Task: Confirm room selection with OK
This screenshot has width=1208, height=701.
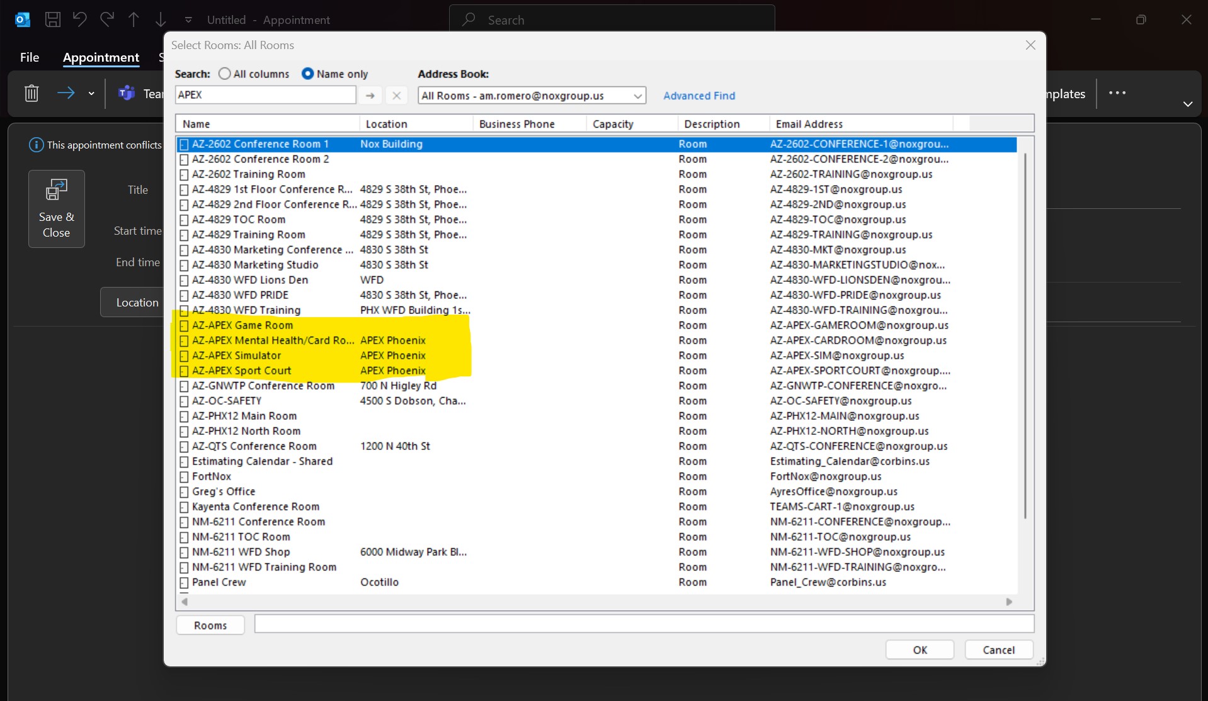Action: coord(920,650)
